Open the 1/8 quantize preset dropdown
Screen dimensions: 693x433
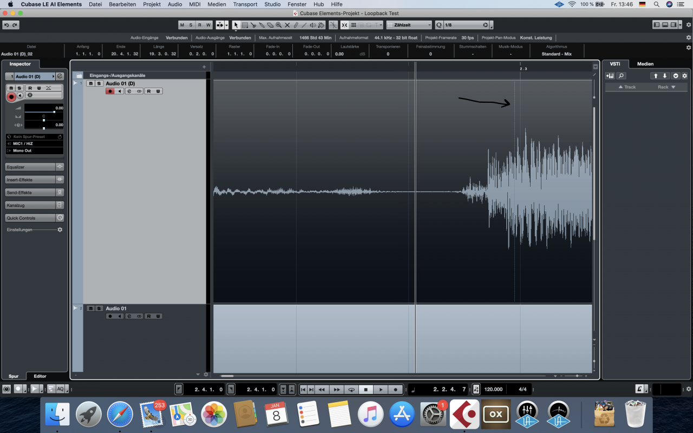[x=467, y=25]
